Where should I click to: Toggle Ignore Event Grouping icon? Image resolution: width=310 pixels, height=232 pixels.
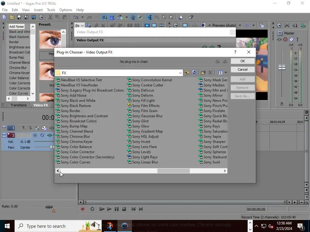[140, 17]
